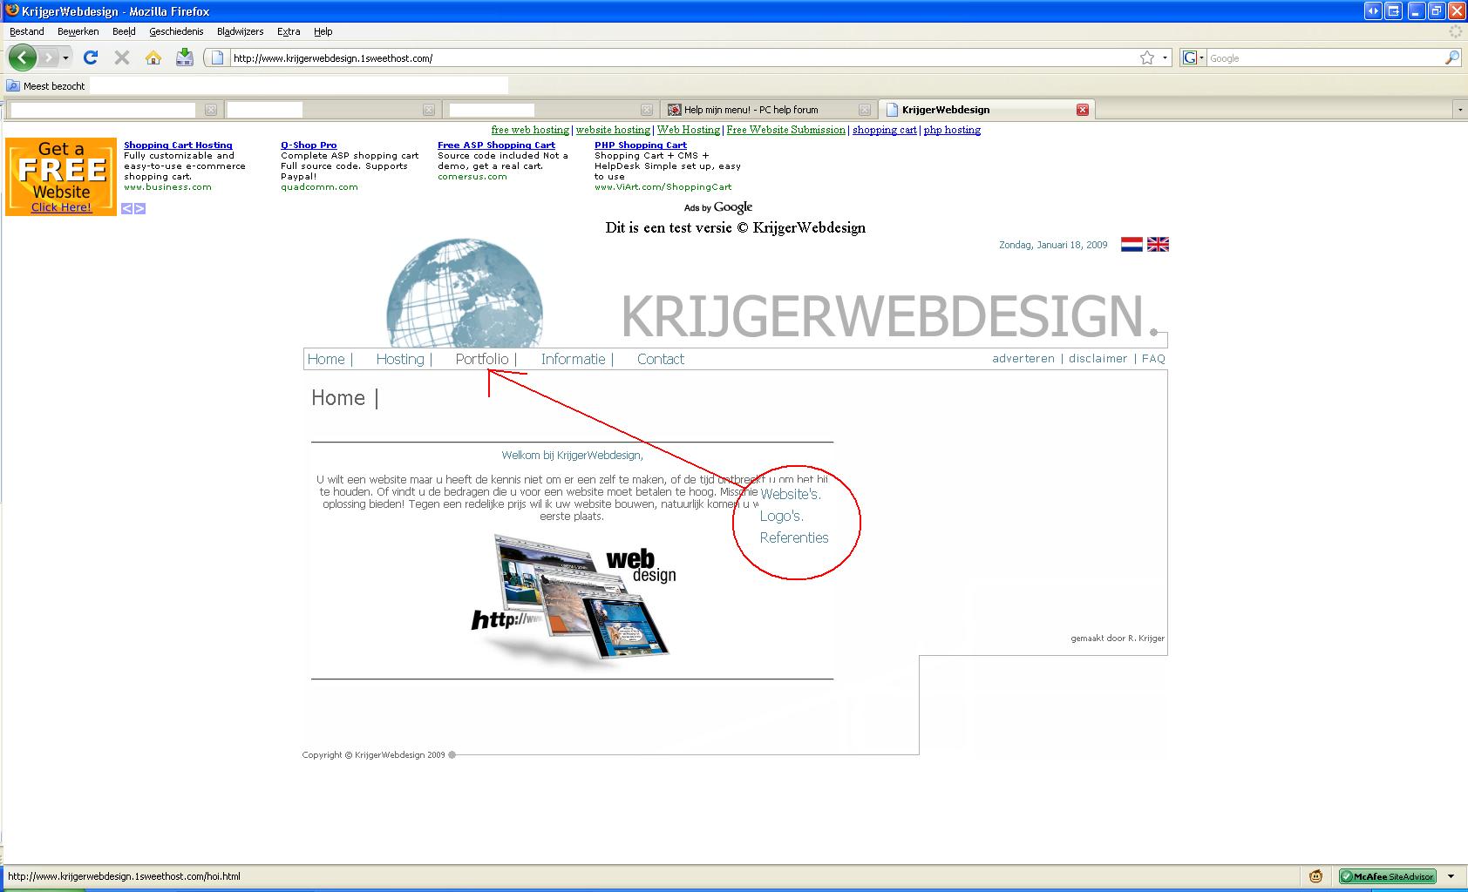Close the KrijgerWebdesign tab

point(1082,110)
